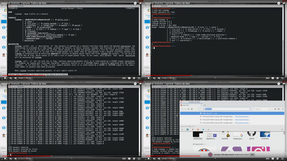Screen dimensions: 287x161
Task: Click Share arrow on the top-left video
Action: pyautogui.click(x=140, y=3)
